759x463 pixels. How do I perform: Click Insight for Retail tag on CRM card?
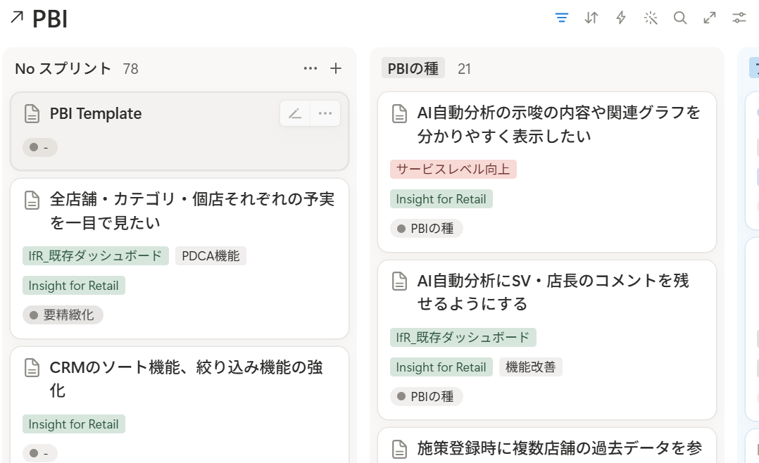(73, 424)
